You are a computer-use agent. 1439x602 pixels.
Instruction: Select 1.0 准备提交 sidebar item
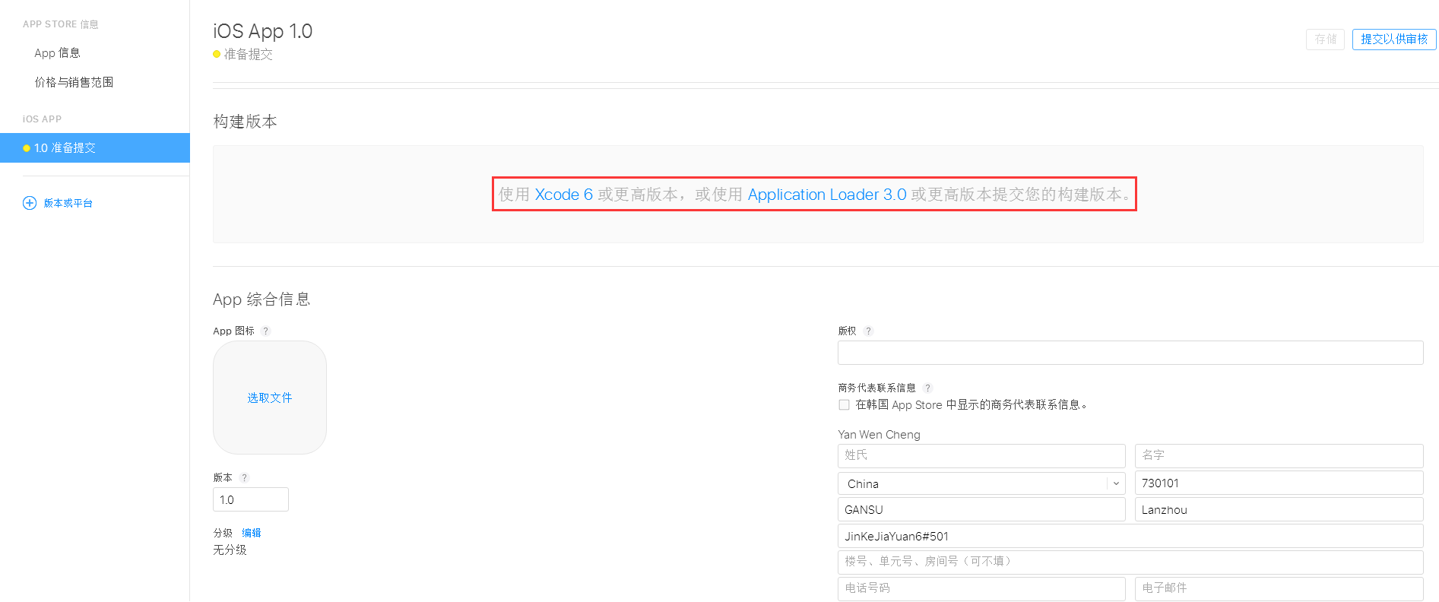[95, 147]
